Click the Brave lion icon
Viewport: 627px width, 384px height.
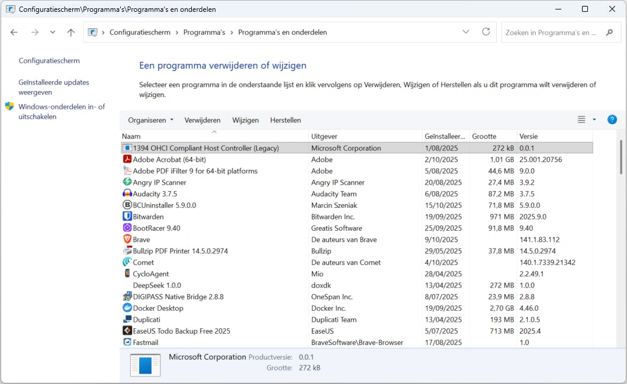tap(127, 240)
